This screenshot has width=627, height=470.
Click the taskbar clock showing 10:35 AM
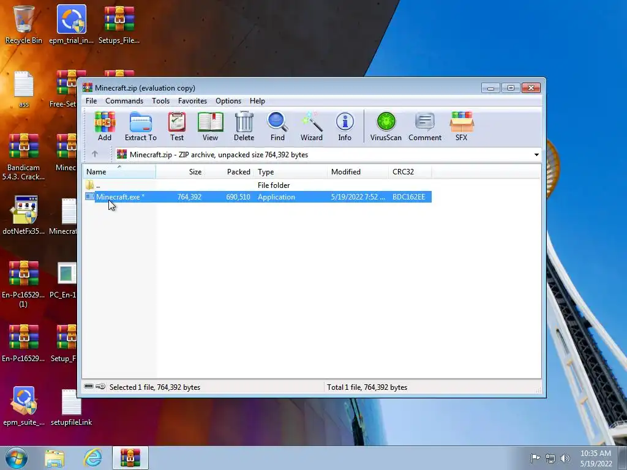pyautogui.click(x=596, y=458)
